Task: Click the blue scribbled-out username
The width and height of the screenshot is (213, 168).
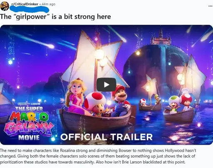Action: [x=30, y=9]
